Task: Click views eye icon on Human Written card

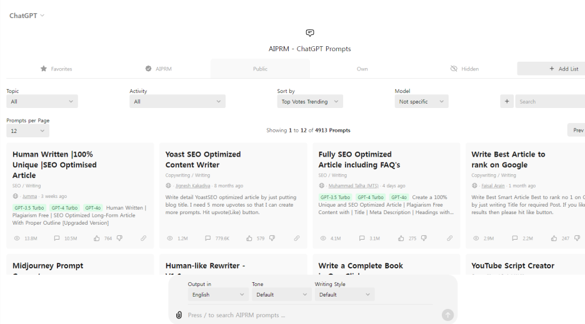Action: [x=17, y=238]
